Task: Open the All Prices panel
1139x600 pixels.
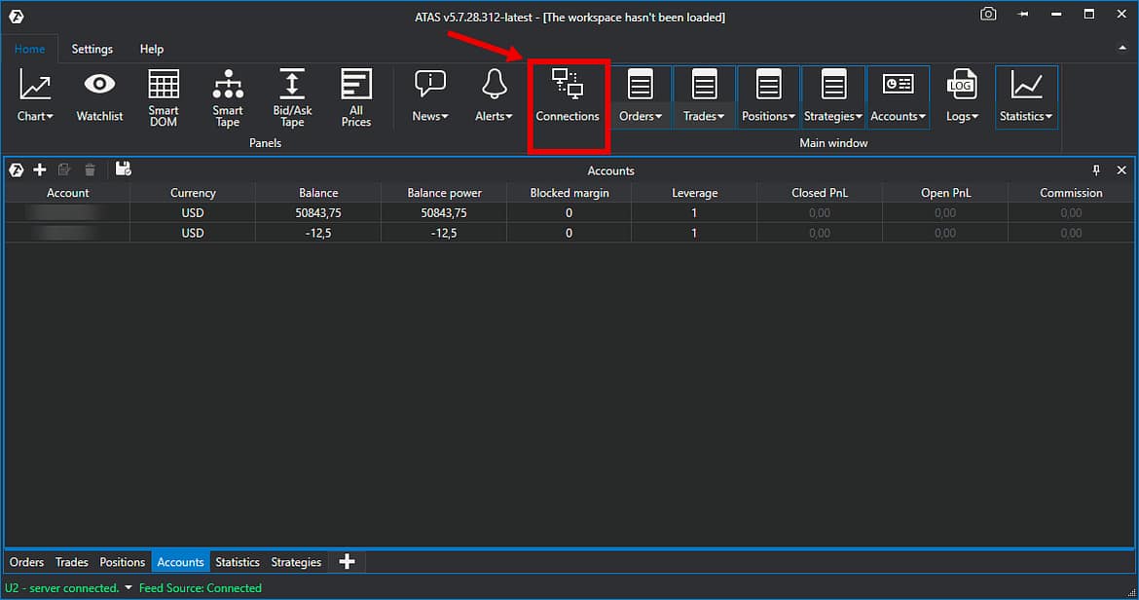Action: coord(356,96)
